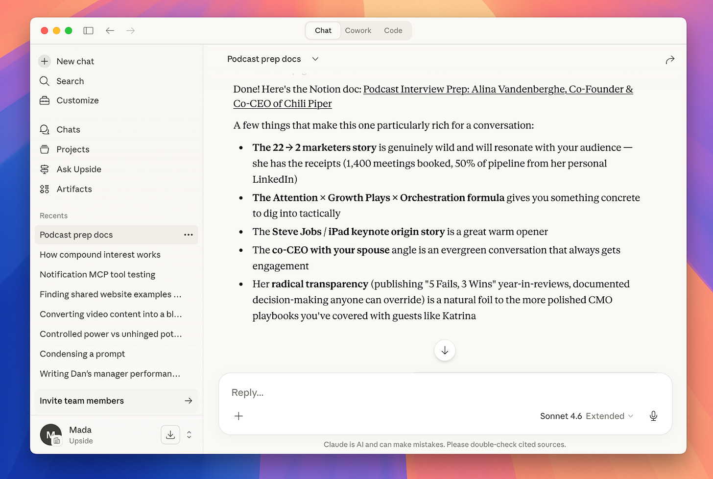Expand the Podcast prep docs title chevron
713x479 pixels.
[x=315, y=59]
